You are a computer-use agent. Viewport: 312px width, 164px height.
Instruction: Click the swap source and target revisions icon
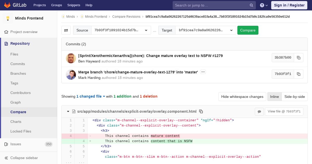pos(66,30)
